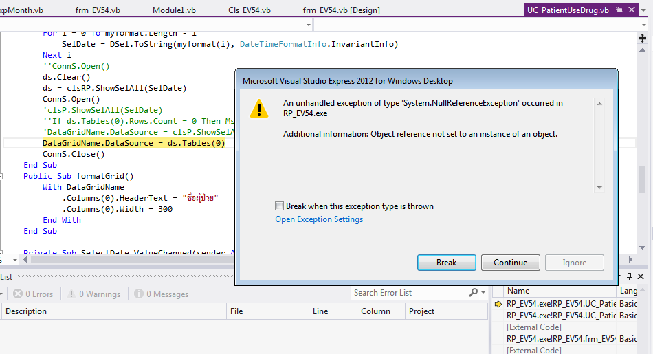Open the editor zoom level dropdown

click(15, 260)
